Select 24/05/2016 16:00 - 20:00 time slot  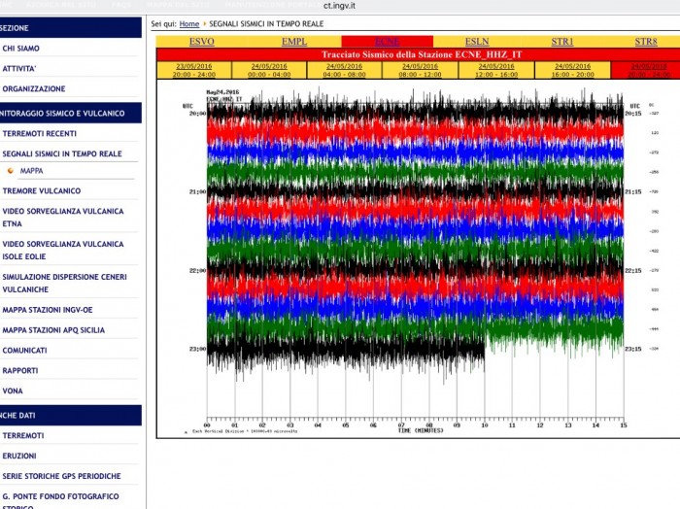[x=572, y=70]
